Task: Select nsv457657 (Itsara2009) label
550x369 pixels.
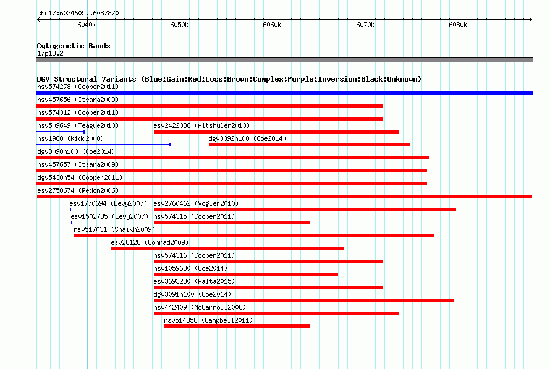Action: pyautogui.click(x=78, y=164)
